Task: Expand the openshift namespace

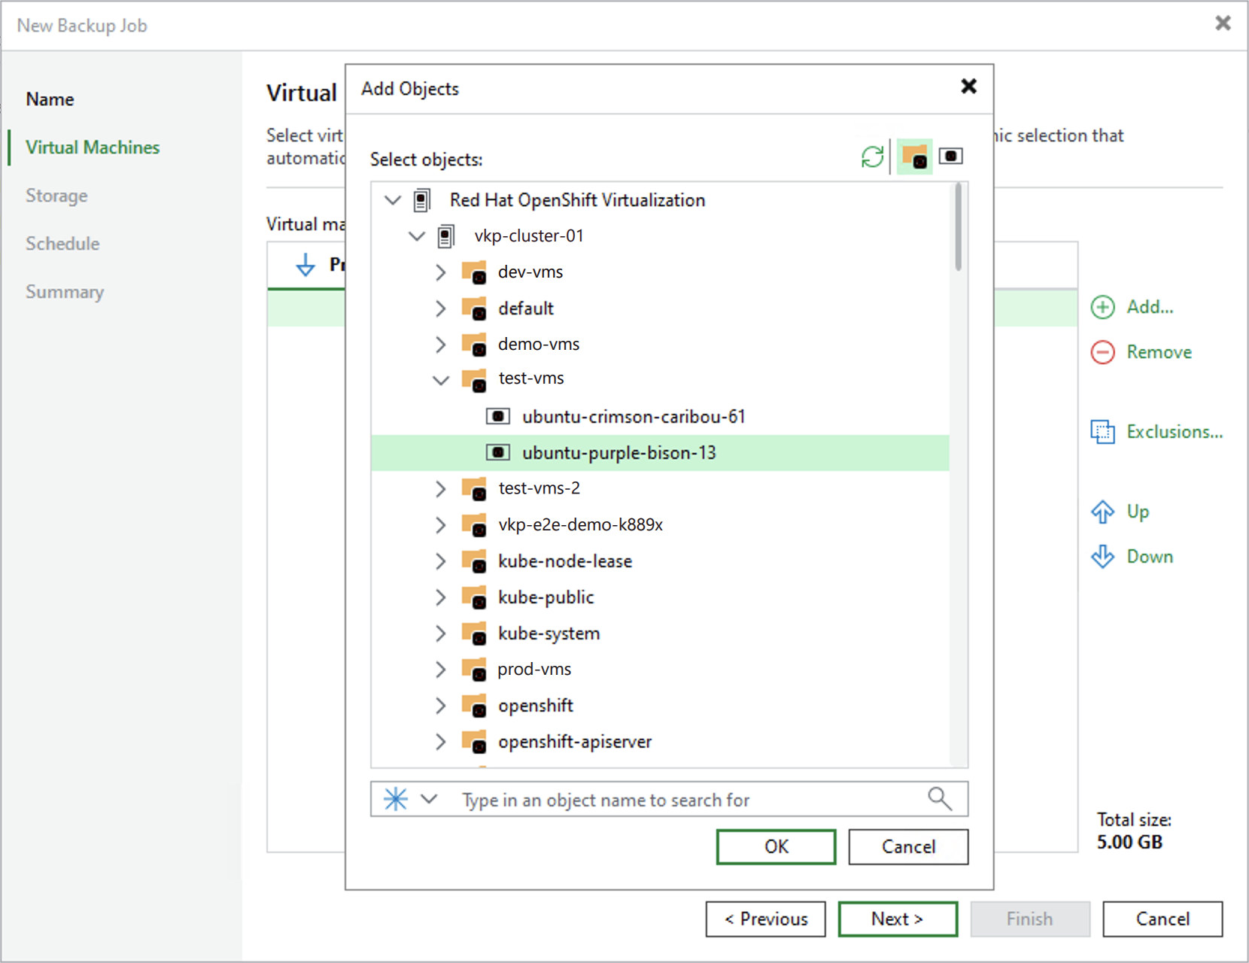Action: 441,706
